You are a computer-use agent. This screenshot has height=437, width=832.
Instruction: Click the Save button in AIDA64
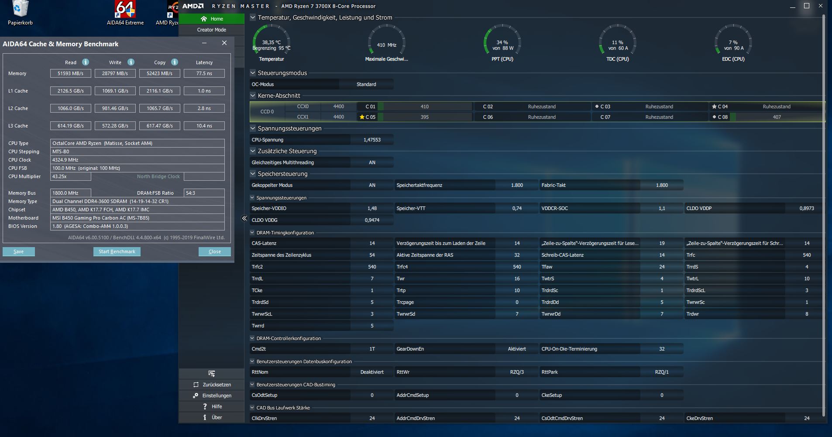click(19, 251)
